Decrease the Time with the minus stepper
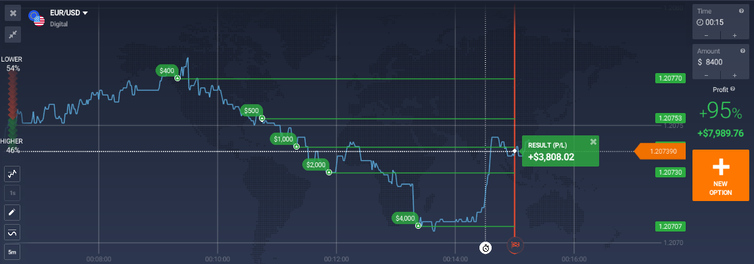The width and height of the screenshot is (754, 264). coord(707,35)
